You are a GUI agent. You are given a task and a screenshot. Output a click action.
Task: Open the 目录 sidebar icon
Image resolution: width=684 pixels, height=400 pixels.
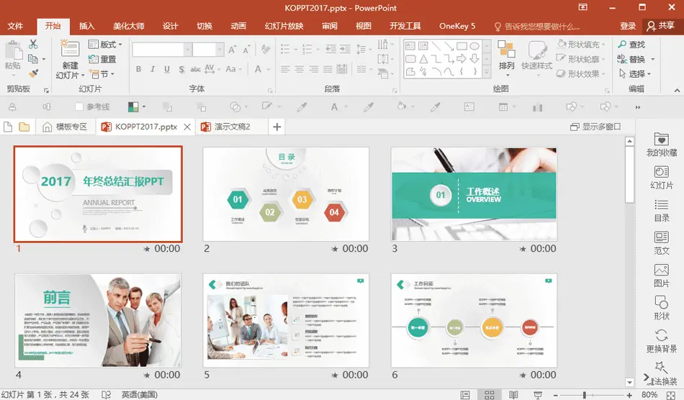pos(661,204)
